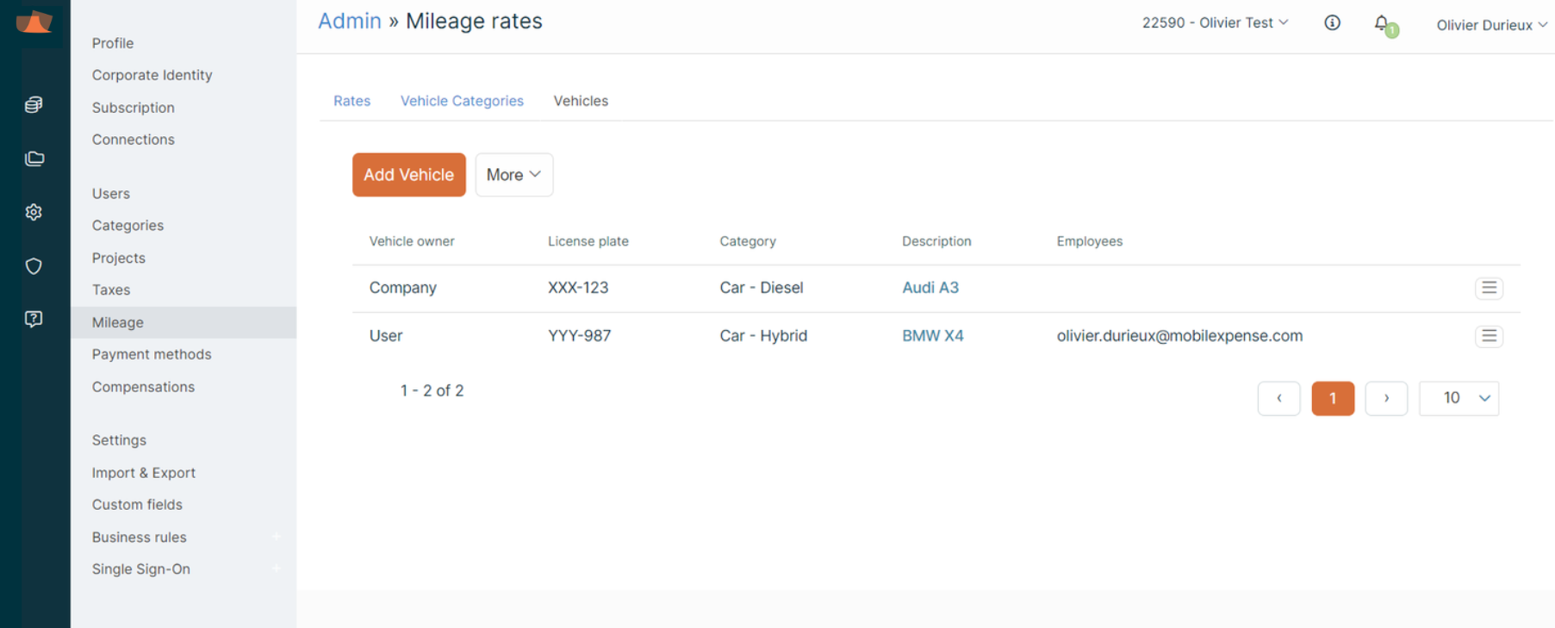The height and width of the screenshot is (628, 1555).
Task: Click the info circle icon in header
Action: click(1332, 23)
